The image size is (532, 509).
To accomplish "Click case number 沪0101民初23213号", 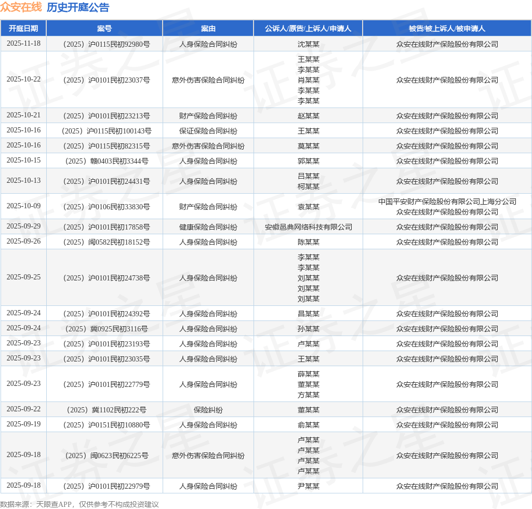I will point(107,116).
